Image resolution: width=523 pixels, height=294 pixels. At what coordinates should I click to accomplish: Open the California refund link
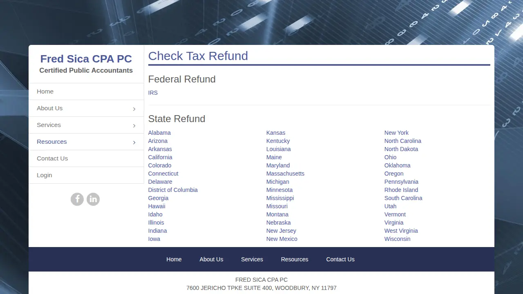(x=160, y=157)
